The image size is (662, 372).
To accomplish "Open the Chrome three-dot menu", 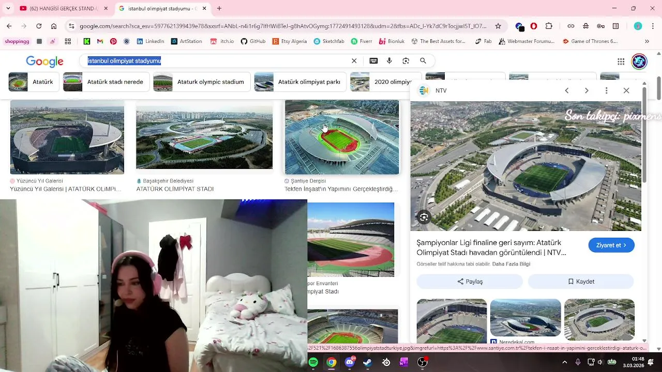I will (653, 26).
